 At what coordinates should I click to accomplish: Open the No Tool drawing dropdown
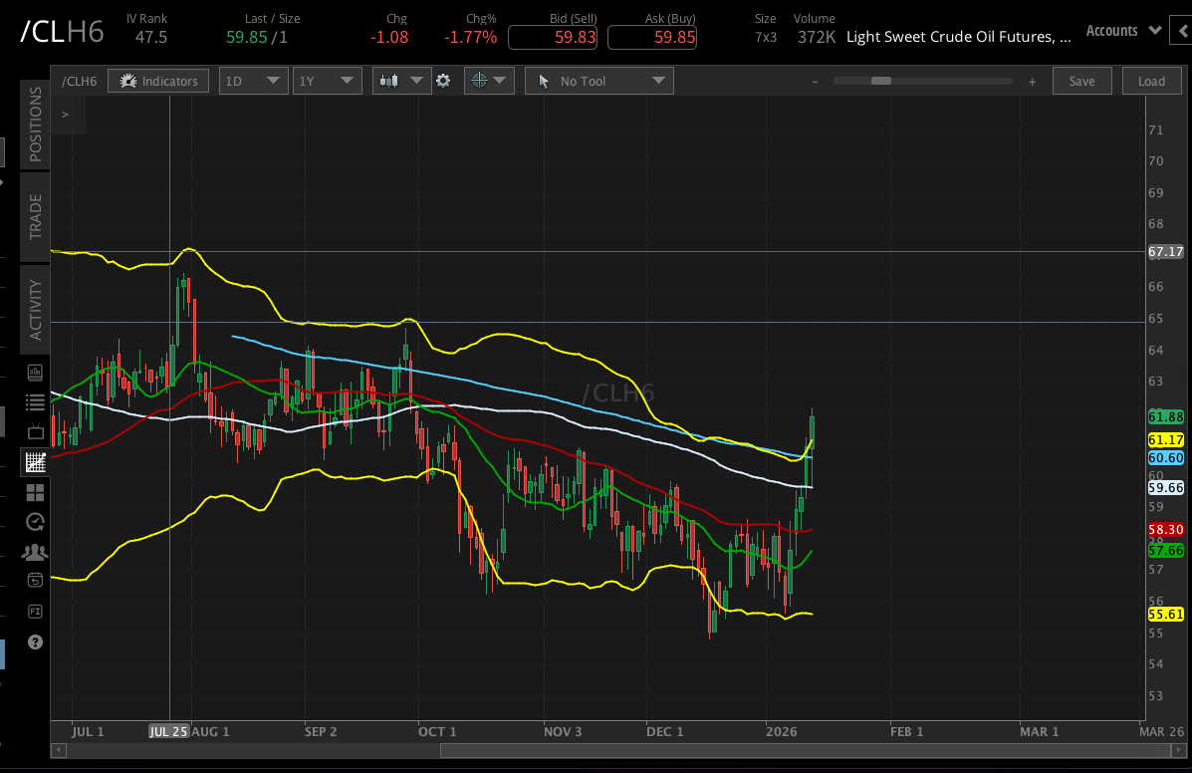pyautogui.click(x=599, y=81)
